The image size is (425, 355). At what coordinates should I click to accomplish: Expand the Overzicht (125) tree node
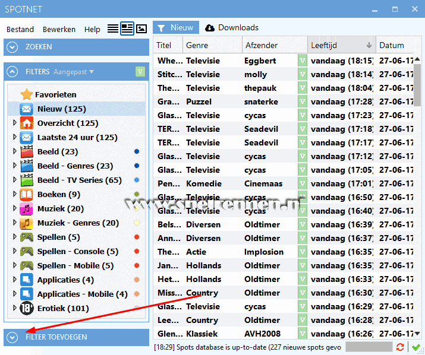pyautogui.click(x=15, y=123)
